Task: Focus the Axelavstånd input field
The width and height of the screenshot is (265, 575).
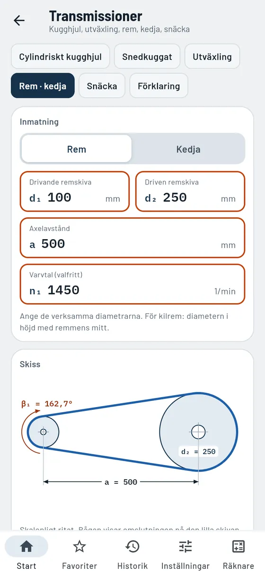Action: [x=132, y=238]
